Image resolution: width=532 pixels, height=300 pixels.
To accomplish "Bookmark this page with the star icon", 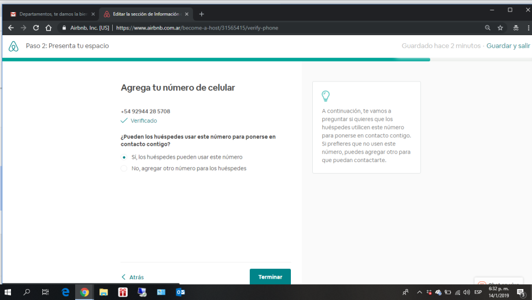I will pyautogui.click(x=500, y=28).
